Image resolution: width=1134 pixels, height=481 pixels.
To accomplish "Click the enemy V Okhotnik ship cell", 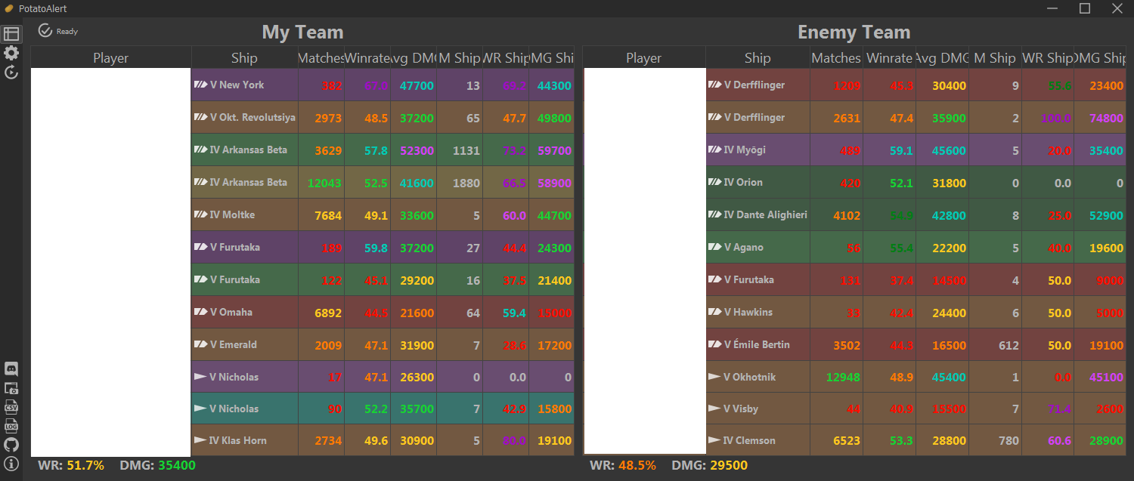I will click(756, 378).
